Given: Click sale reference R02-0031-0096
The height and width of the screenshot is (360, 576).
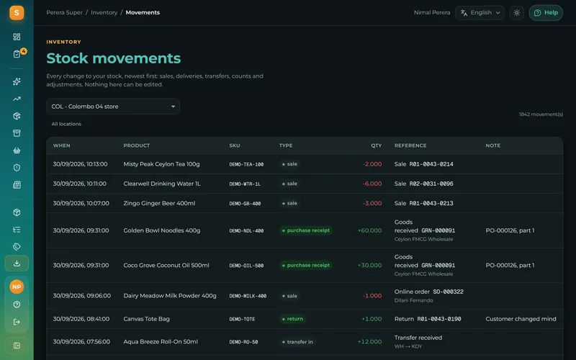Looking at the screenshot, I should 431,184.
